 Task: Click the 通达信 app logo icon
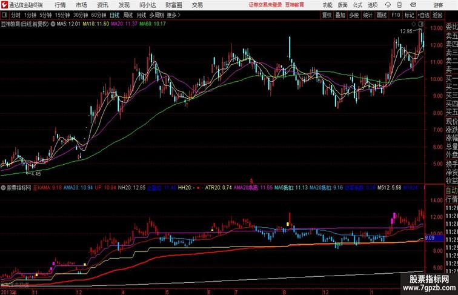click(x=4, y=5)
